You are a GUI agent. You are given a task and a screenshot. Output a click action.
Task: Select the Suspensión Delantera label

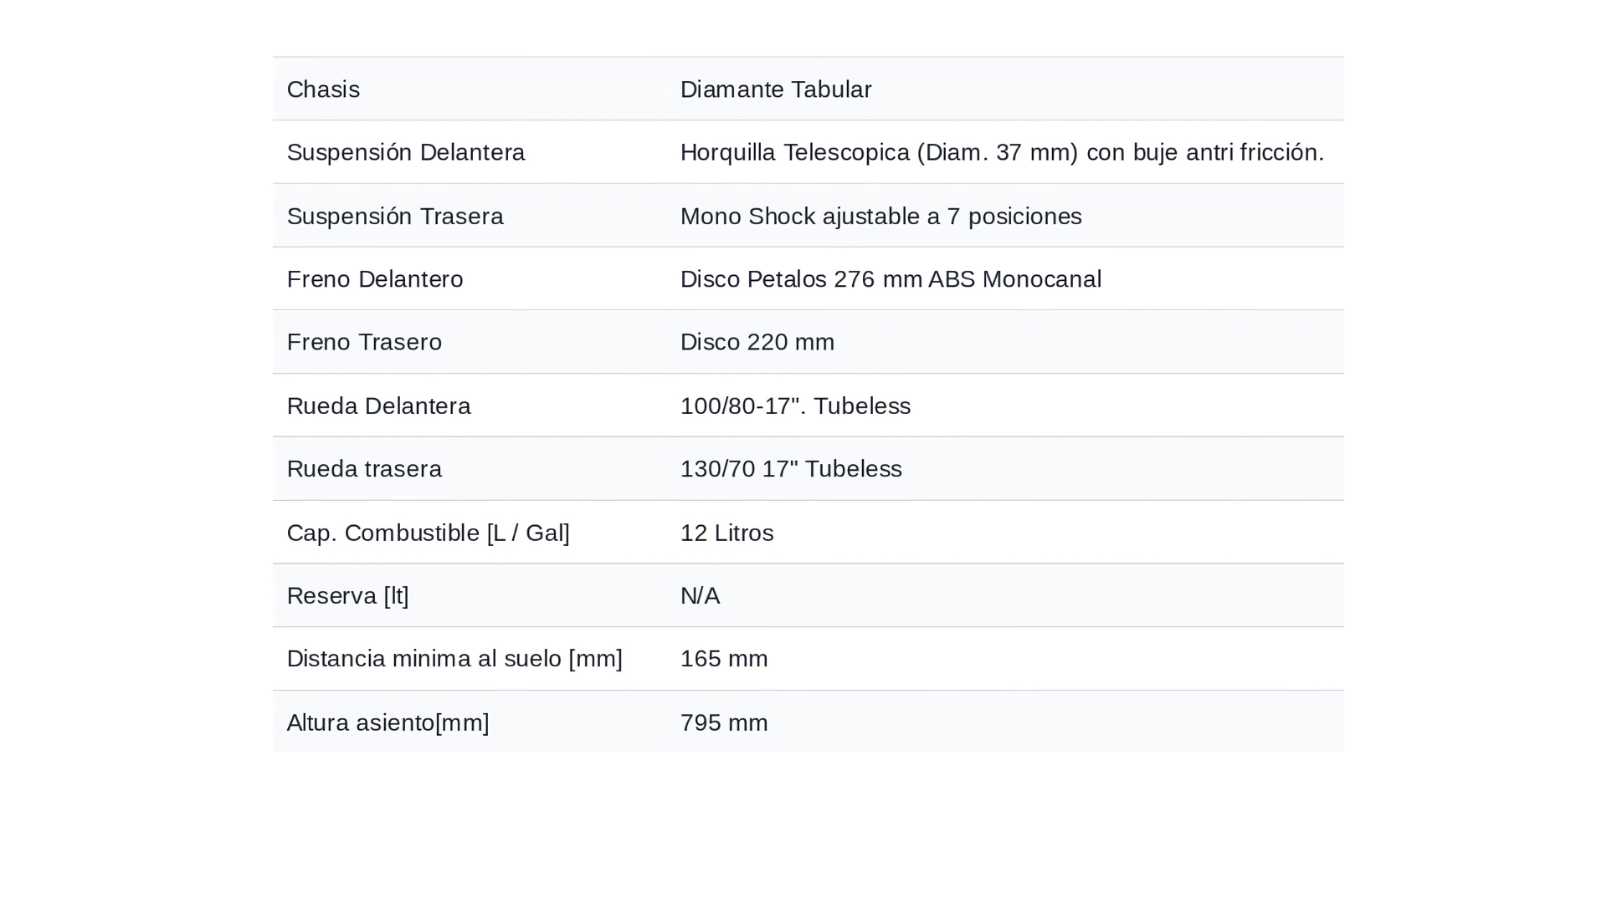pyautogui.click(x=405, y=152)
